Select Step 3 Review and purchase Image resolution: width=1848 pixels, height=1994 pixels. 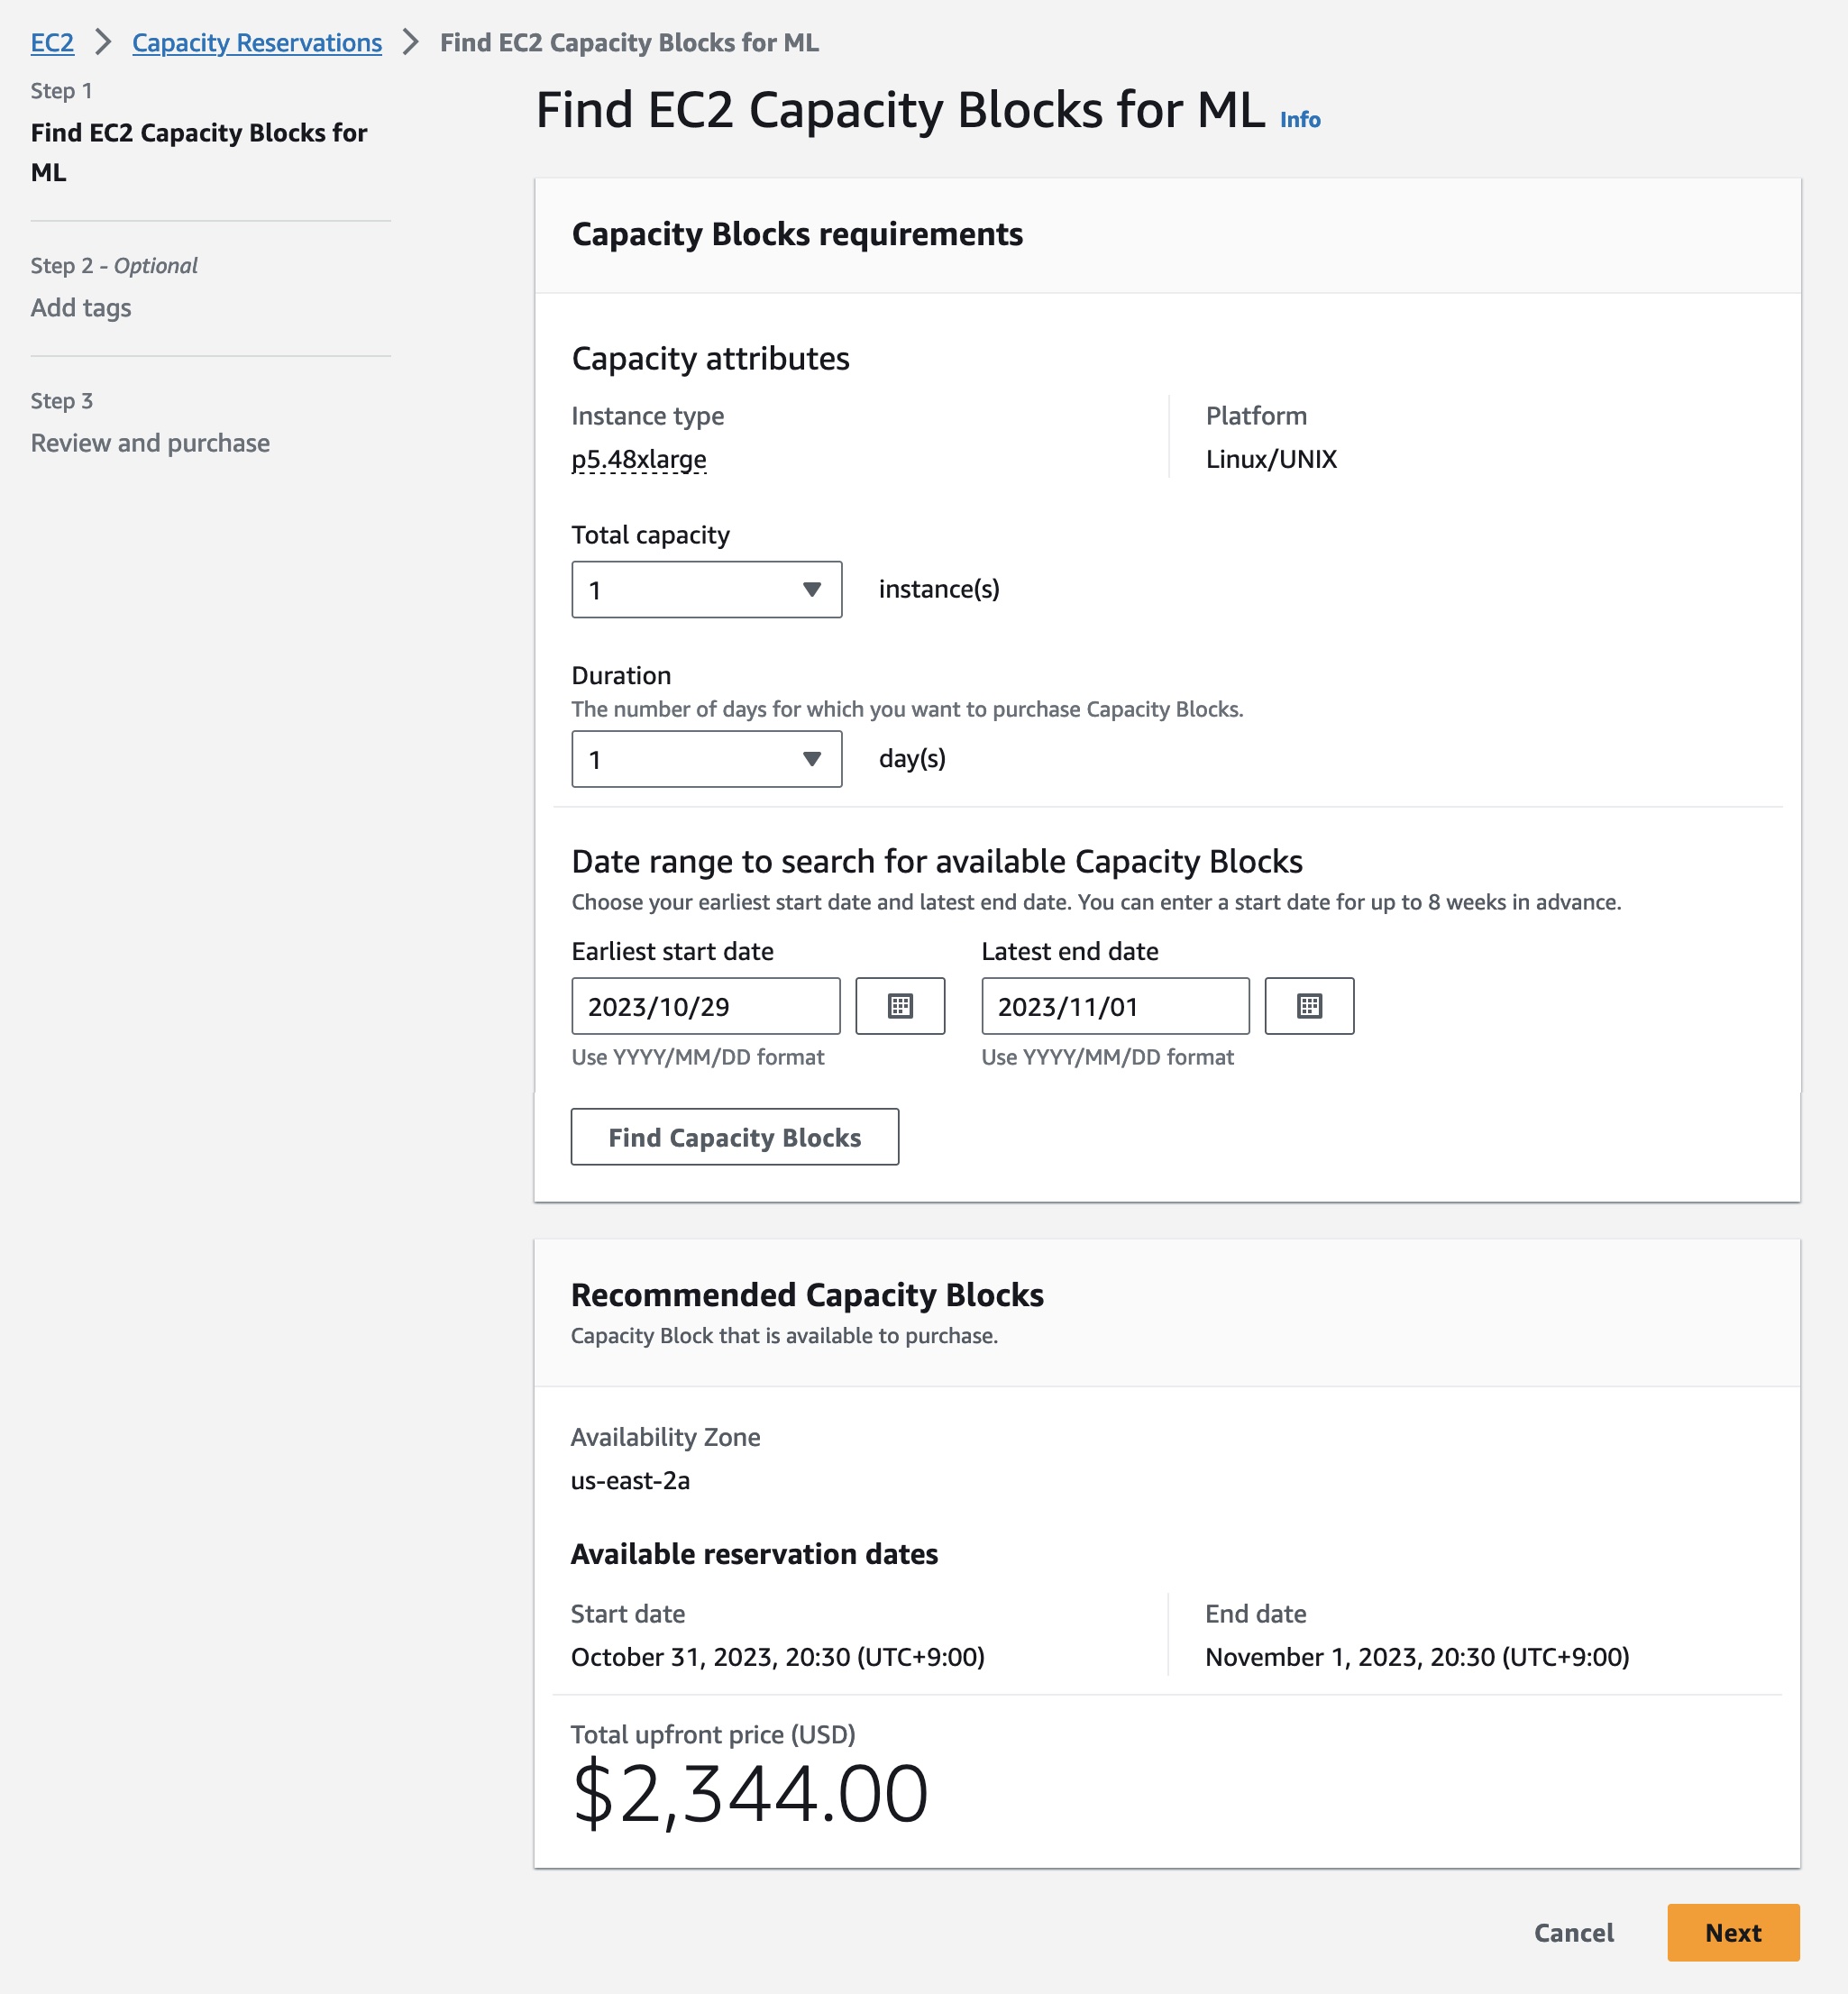149,442
